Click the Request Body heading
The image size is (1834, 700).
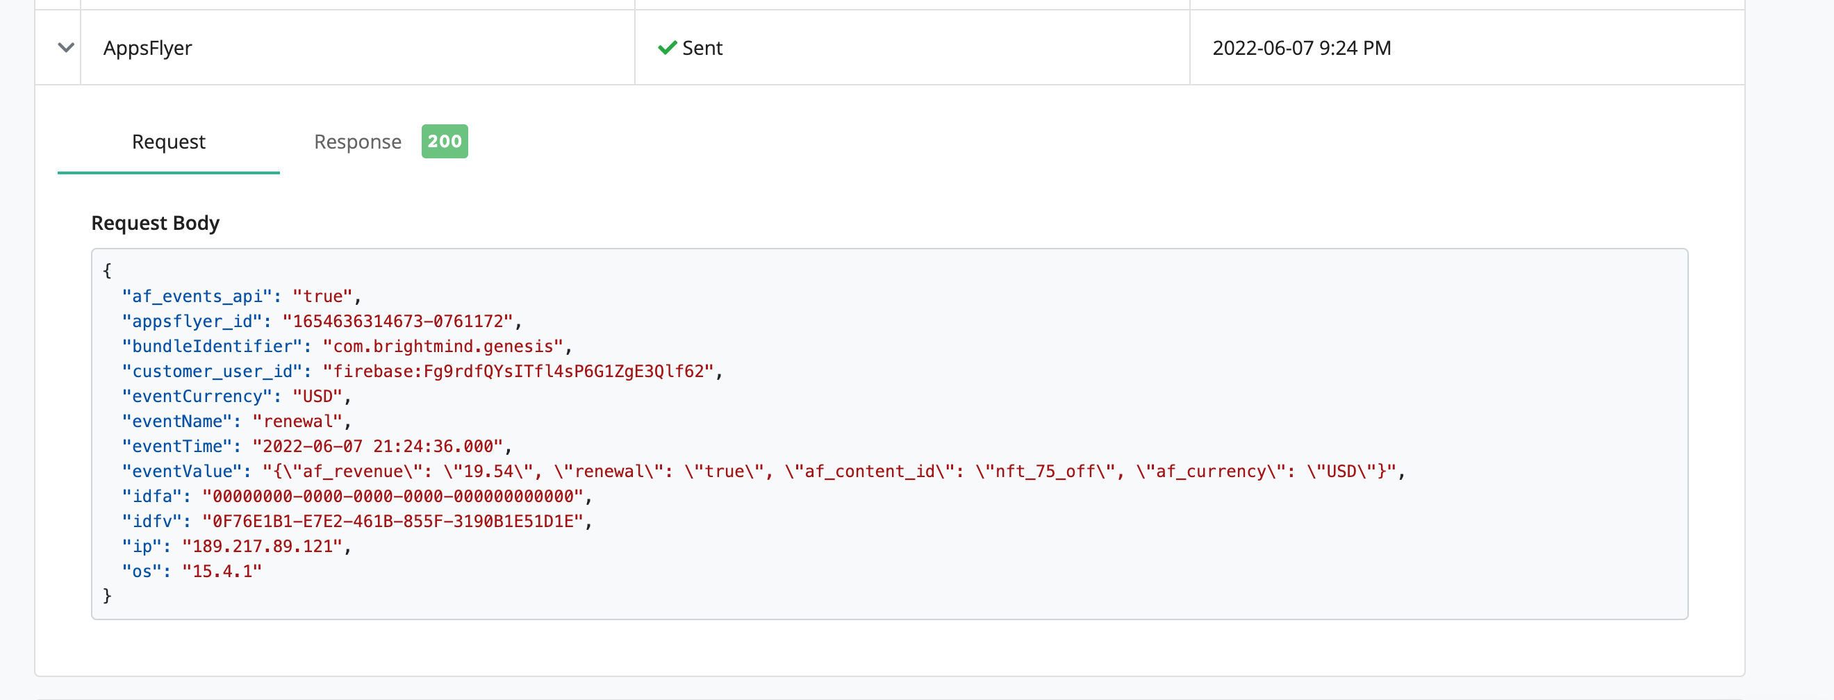(155, 223)
